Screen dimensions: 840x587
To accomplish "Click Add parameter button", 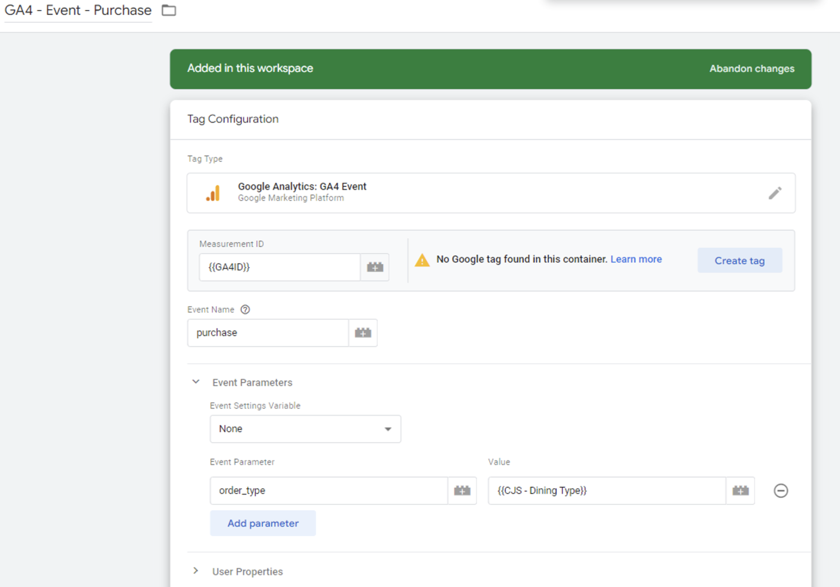I will (x=263, y=523).
